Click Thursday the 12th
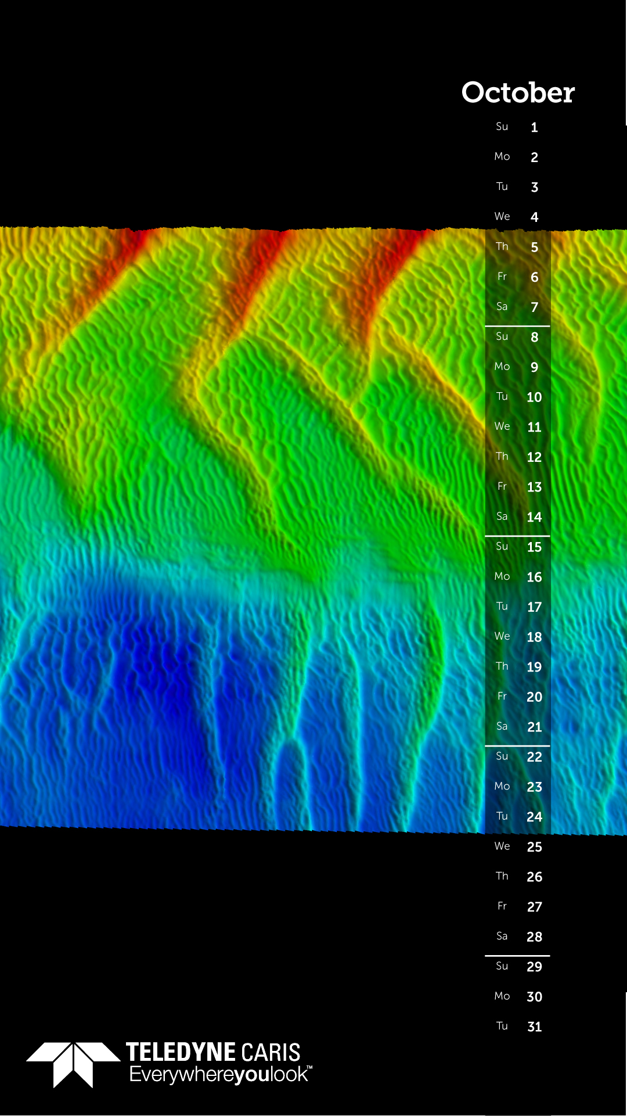This screenshot has height=1116, width=627. pyautogui.click(x=534, y=457)
